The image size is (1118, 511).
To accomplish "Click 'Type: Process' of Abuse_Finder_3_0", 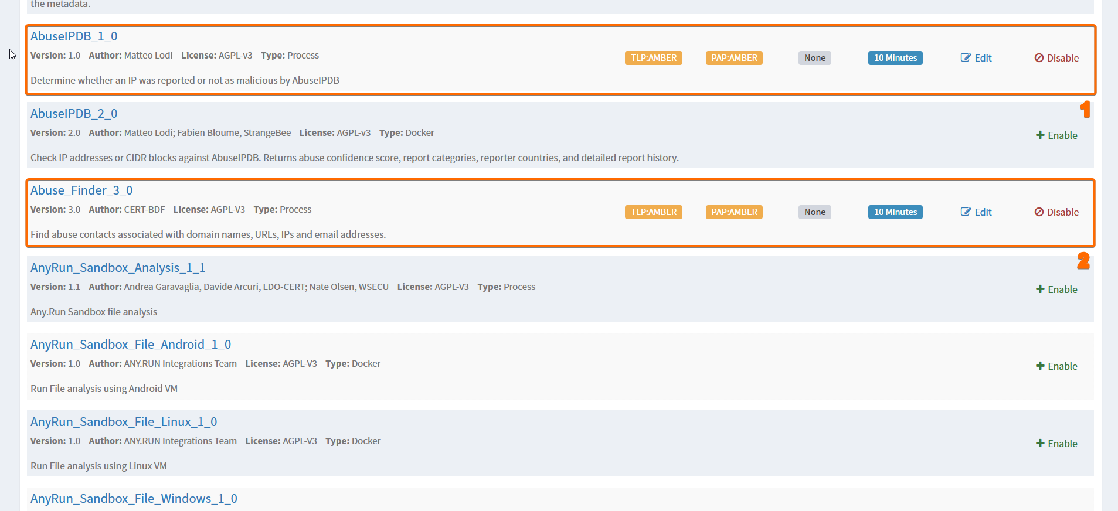I will [x=283, y=210].
